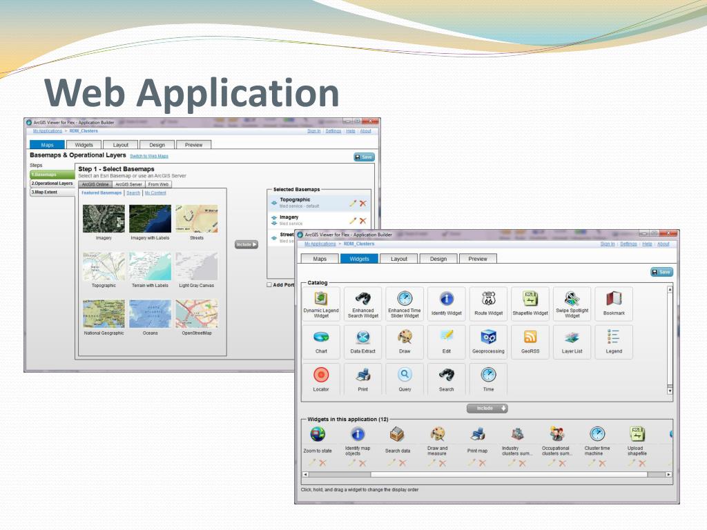The height and width of the screenshot is (530, 707).
Task: Click catalog scrollbar down arrow
Action: coord(670,391)
